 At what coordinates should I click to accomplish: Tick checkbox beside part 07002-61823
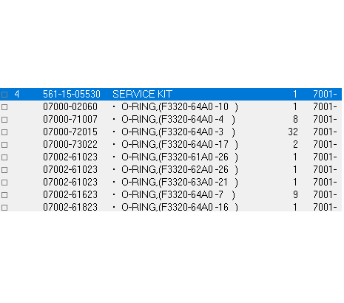4,208
